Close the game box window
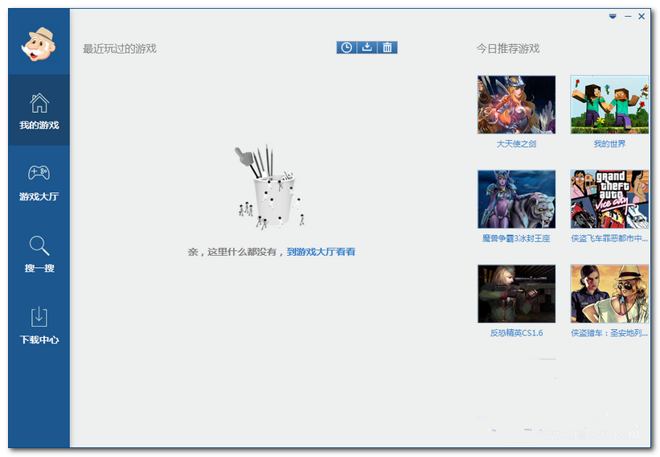Viewport: 660px width, 457px height. [642, 16]
